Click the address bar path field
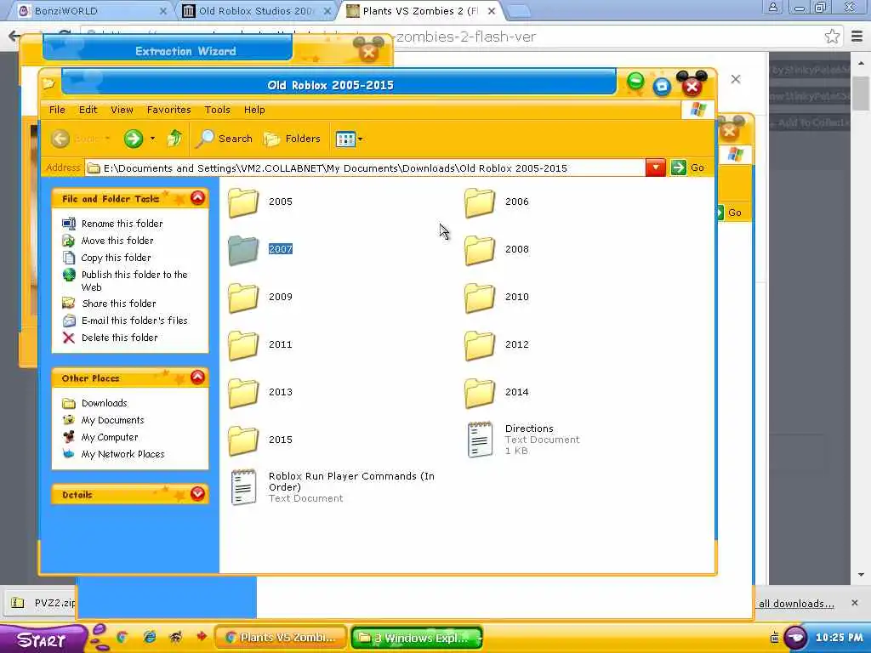 (x=366, y=168)
